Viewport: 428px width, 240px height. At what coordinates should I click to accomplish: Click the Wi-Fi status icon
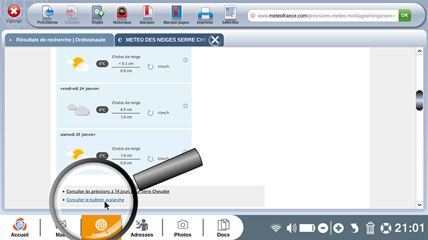pyautogui.click(x=276, y=228)
